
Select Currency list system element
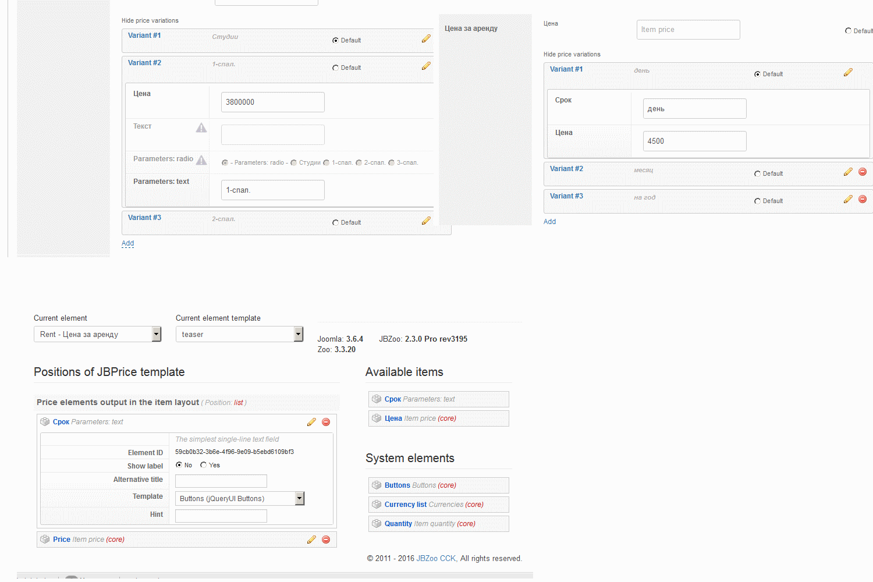[405, 505]
